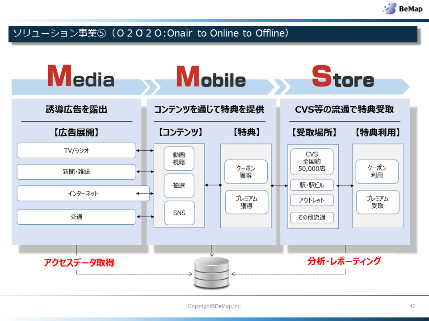The height and width of the screenshot is (321, 429).
Task: Select the プレミアム獲得 box
Action: (246, 202)
